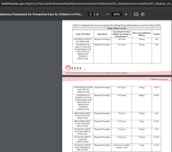
Task: Click the PDF document title in toolbar
Action: tap(41, 14)
